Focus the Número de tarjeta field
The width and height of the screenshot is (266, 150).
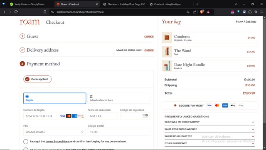click(x=54, y=116)
